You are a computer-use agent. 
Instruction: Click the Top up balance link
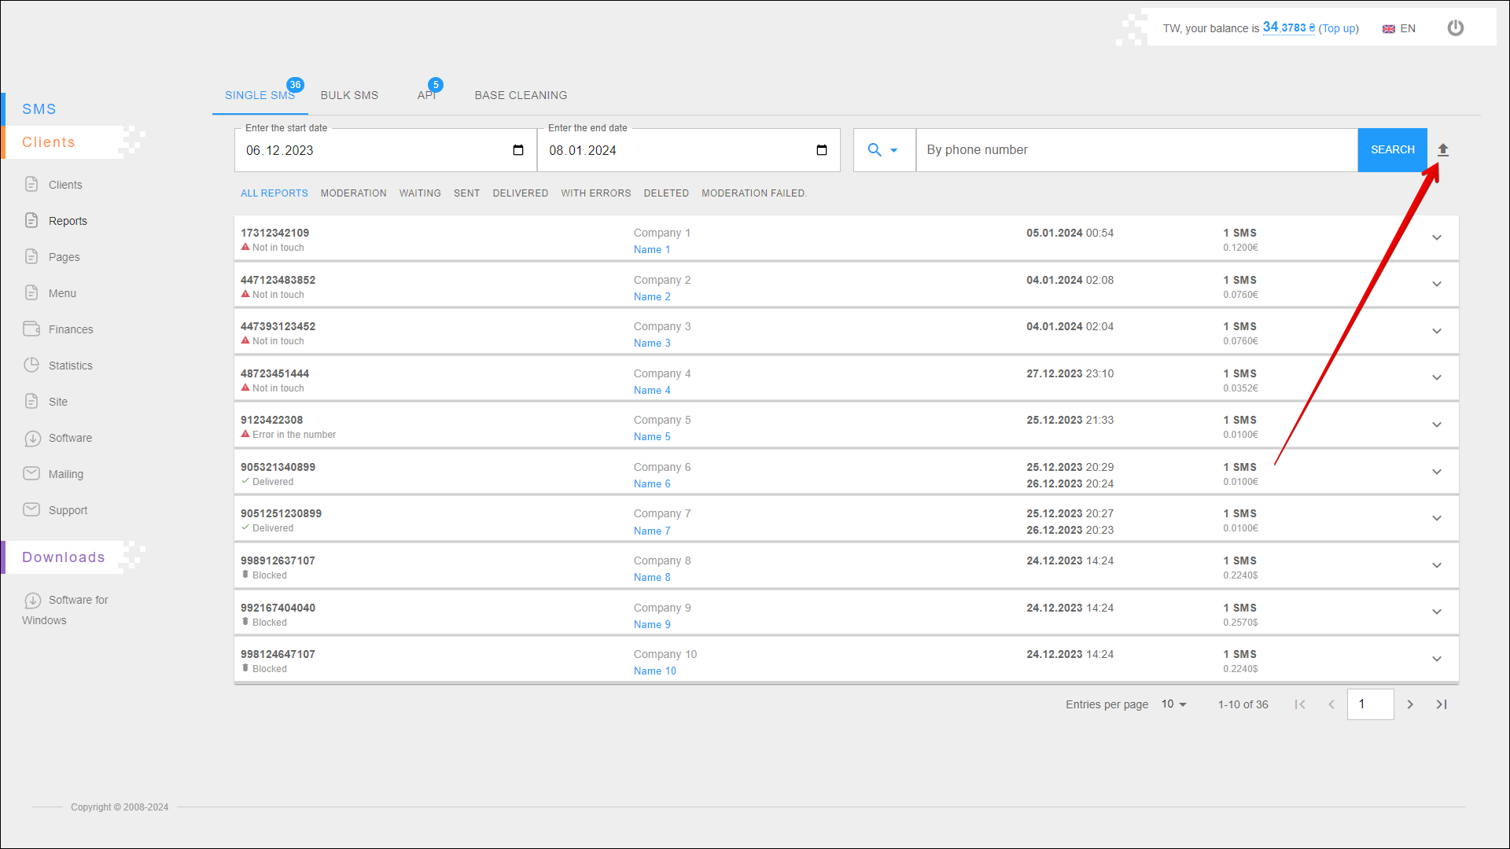(x=1338, y=28)
